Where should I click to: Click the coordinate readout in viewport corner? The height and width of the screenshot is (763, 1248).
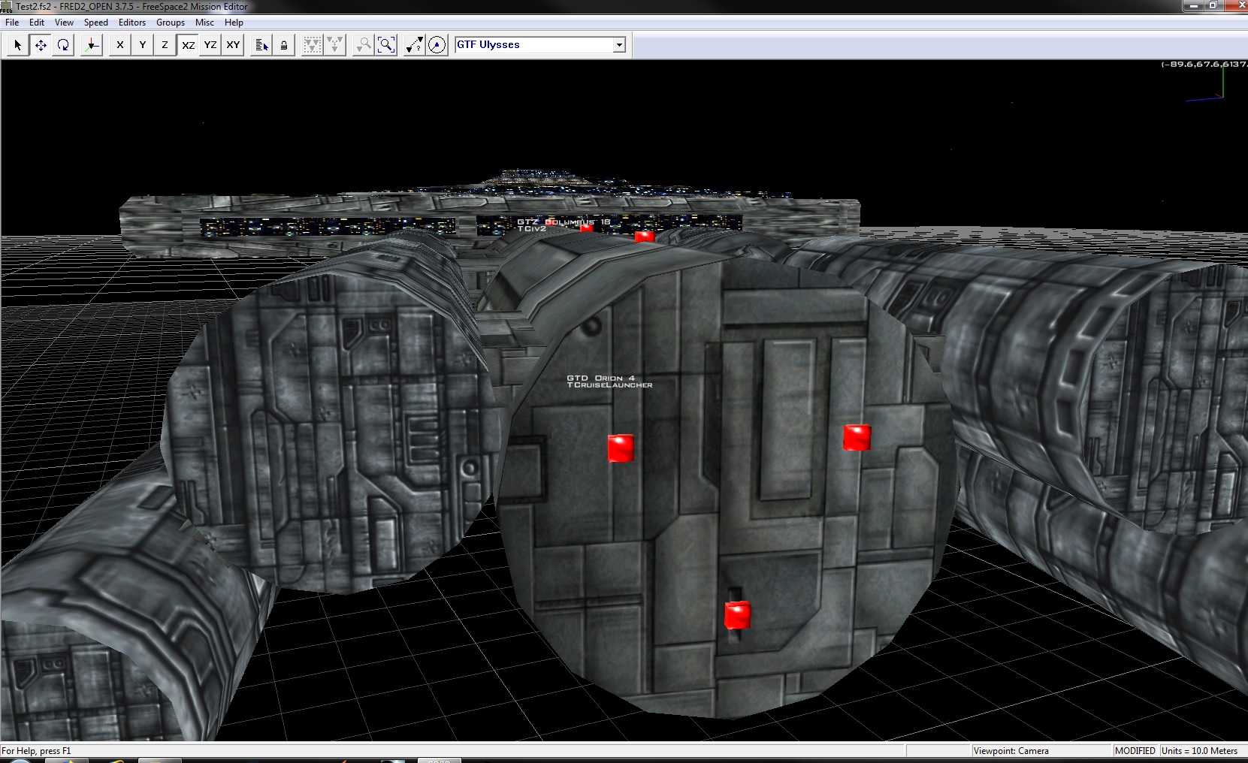pyautogui.click(x=1204, y=64)
